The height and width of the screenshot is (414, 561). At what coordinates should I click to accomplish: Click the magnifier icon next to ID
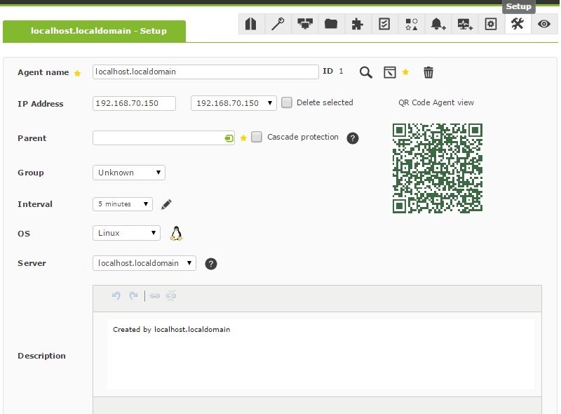365,72
